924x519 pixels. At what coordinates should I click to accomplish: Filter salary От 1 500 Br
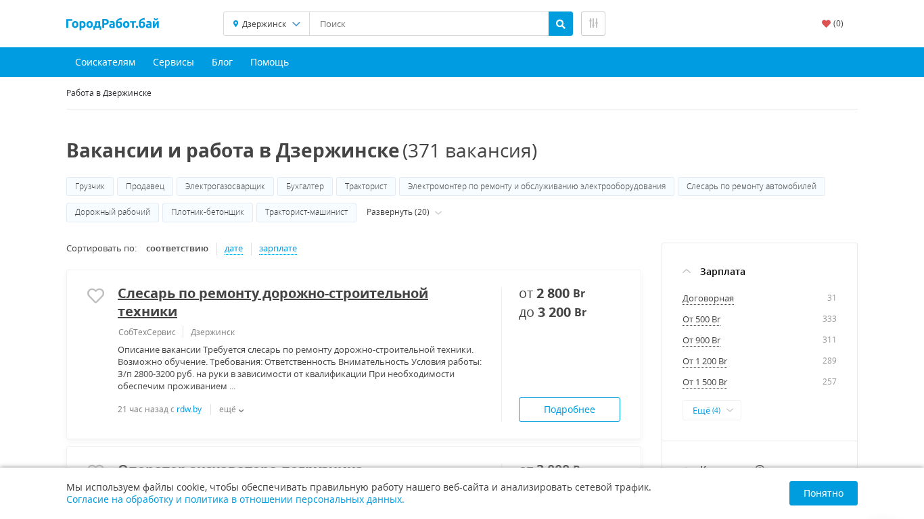coord(705,382)
